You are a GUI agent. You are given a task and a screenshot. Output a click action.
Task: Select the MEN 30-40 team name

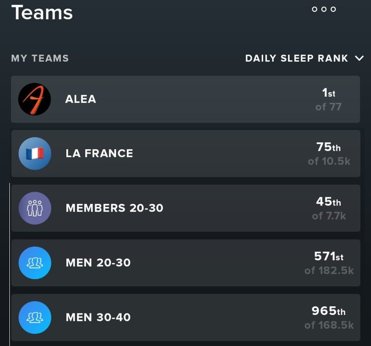click(98, 317)
